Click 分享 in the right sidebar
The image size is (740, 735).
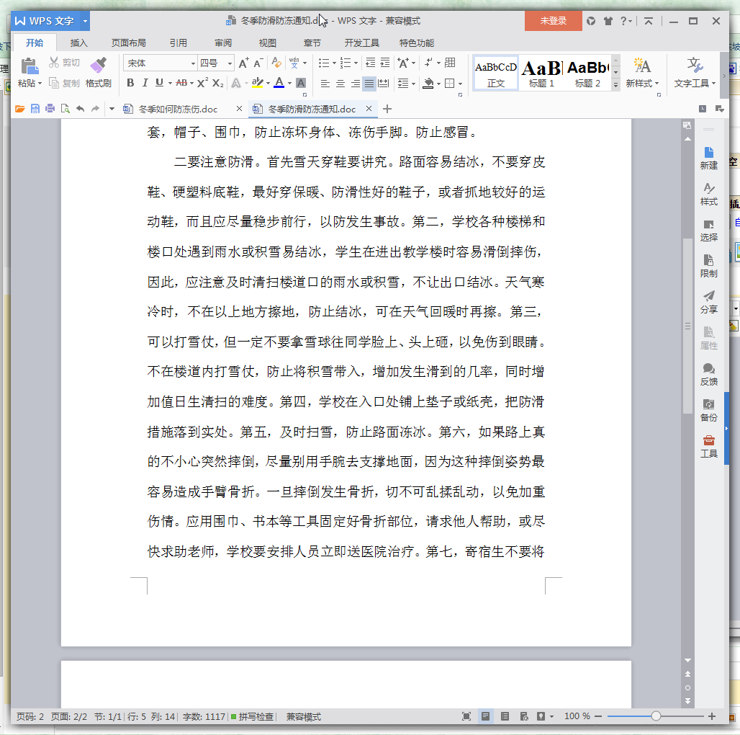(709, 302)
